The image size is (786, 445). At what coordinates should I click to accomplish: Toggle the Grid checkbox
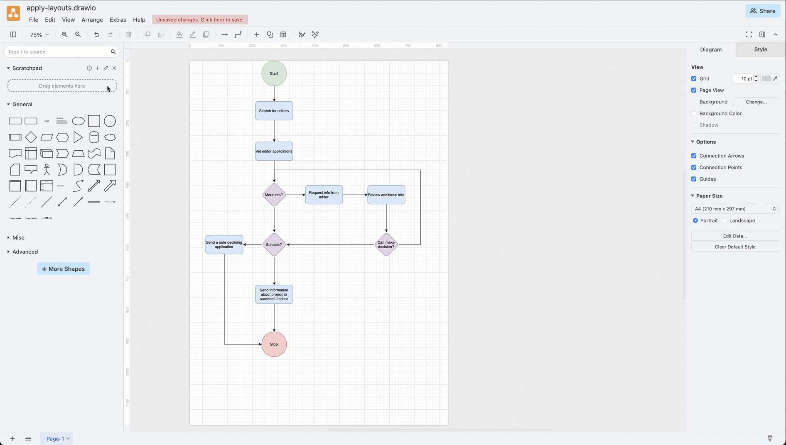tap(694, 78)
